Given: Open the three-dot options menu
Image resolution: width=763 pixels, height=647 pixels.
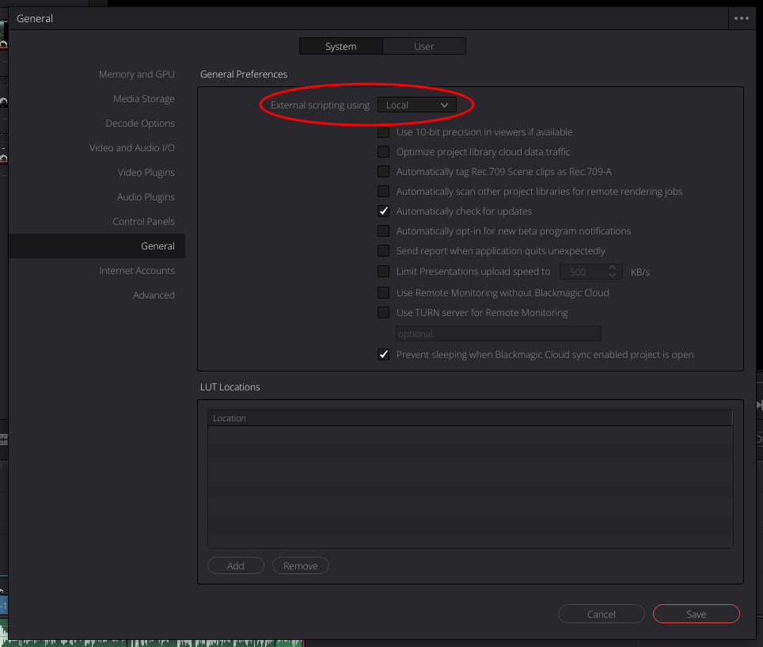Looking at the screenshot, I should (x=741, y=18).
